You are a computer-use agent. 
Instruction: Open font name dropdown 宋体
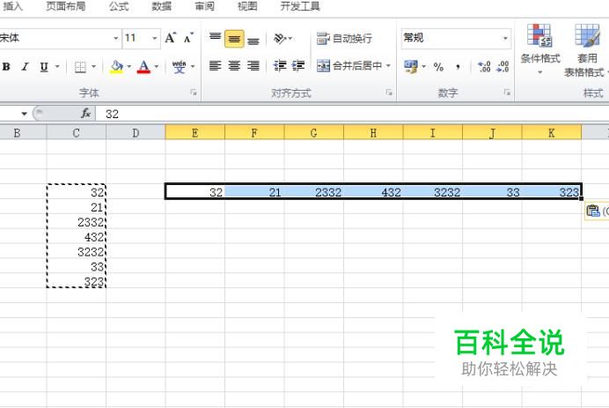pyautogui.click(x=116, y=38)
